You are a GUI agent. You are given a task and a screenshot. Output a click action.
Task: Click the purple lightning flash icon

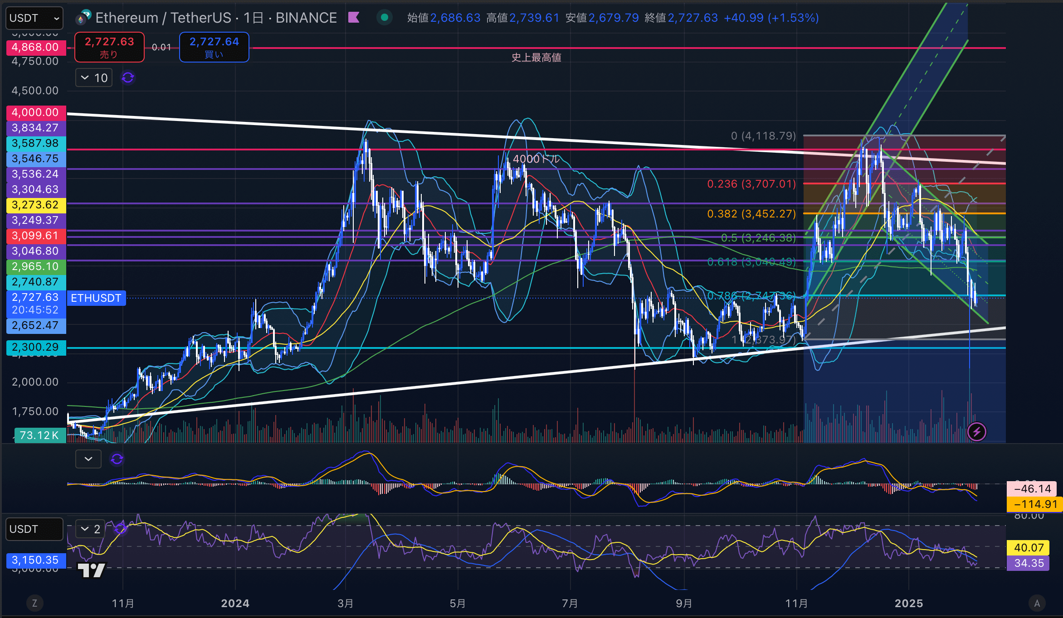tap(976, 432)
